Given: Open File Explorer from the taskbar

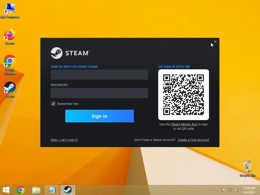Looking at the screenshot, I should coord(36,190).
